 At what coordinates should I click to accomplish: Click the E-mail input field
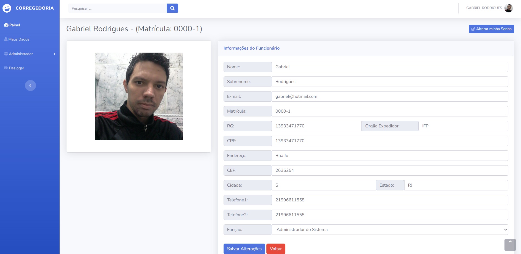click(x=390, y=96)
